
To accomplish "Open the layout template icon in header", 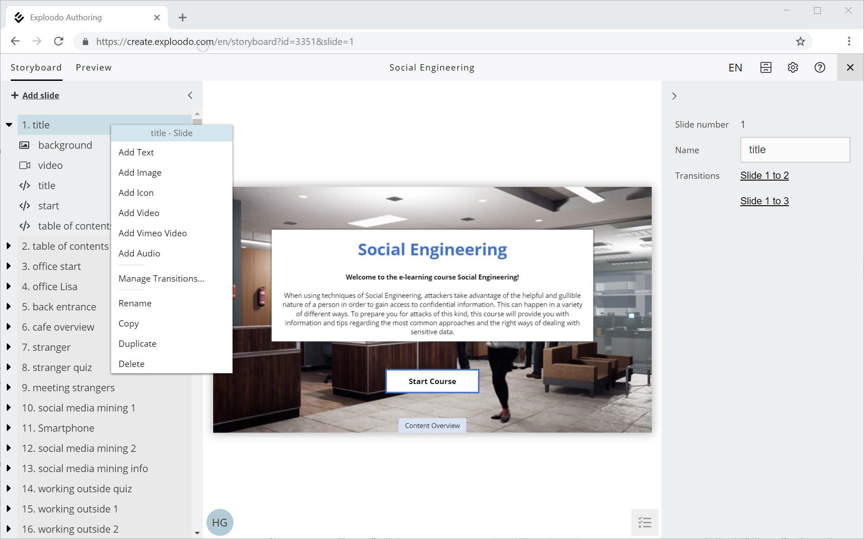I will coord(766,67).
